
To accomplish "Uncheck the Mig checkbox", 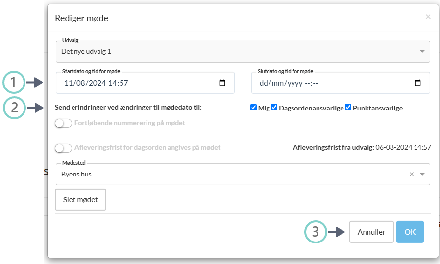I will (253, 108).
